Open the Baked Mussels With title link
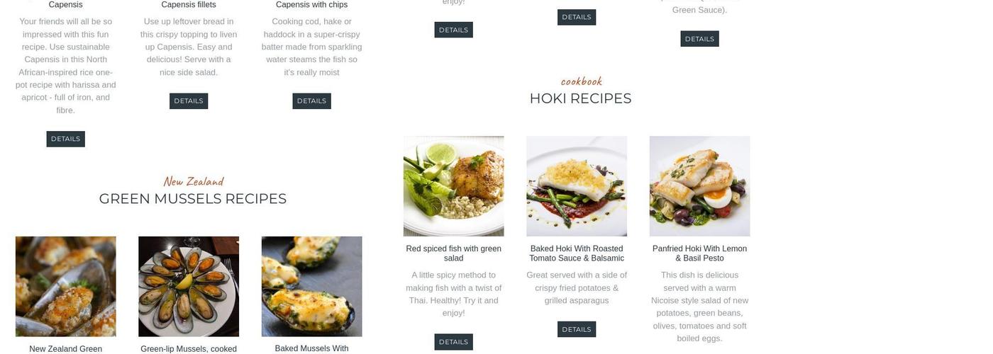 click(311, 348)
